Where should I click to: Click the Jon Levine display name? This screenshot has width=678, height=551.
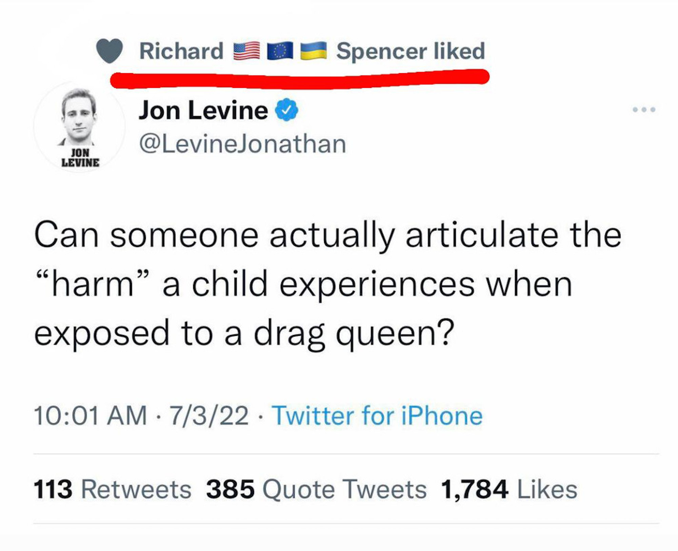[203, 110]
